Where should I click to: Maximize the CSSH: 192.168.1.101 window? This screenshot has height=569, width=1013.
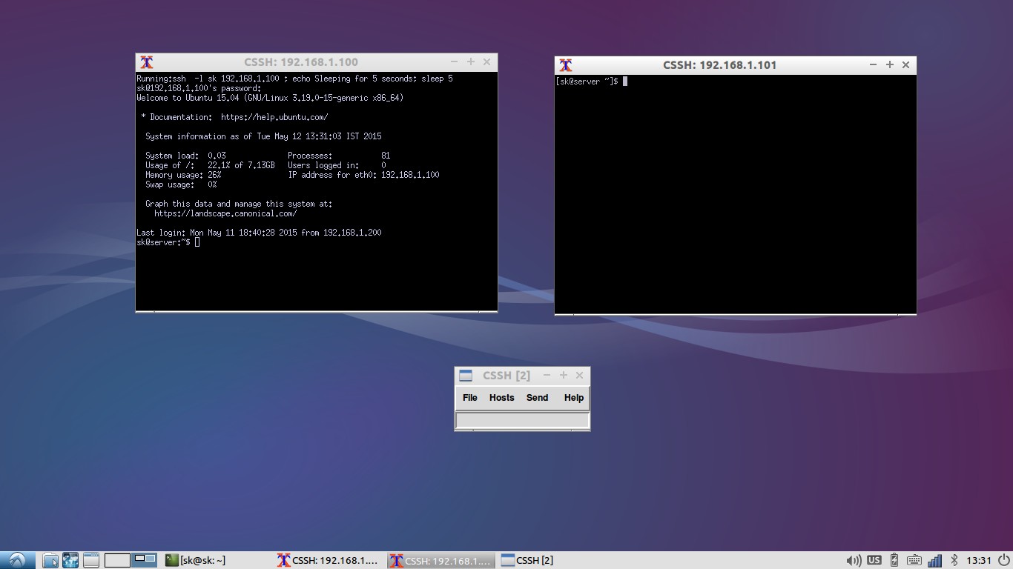pos(890,65)
